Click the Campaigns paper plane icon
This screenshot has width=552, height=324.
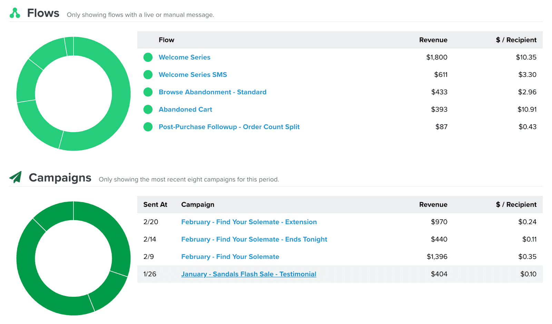coord(15,177)
